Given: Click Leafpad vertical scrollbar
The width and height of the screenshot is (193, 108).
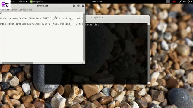Looking at the screenshot, I should pos(84,37).
